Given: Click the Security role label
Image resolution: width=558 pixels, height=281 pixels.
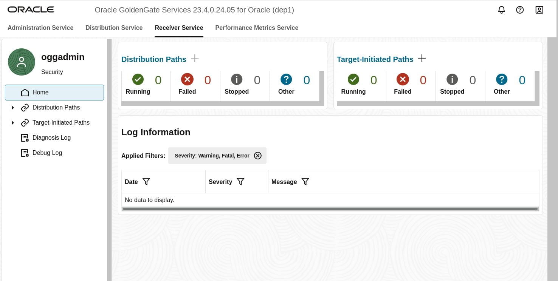Looking at the screenshot, I should pos(52,72).
